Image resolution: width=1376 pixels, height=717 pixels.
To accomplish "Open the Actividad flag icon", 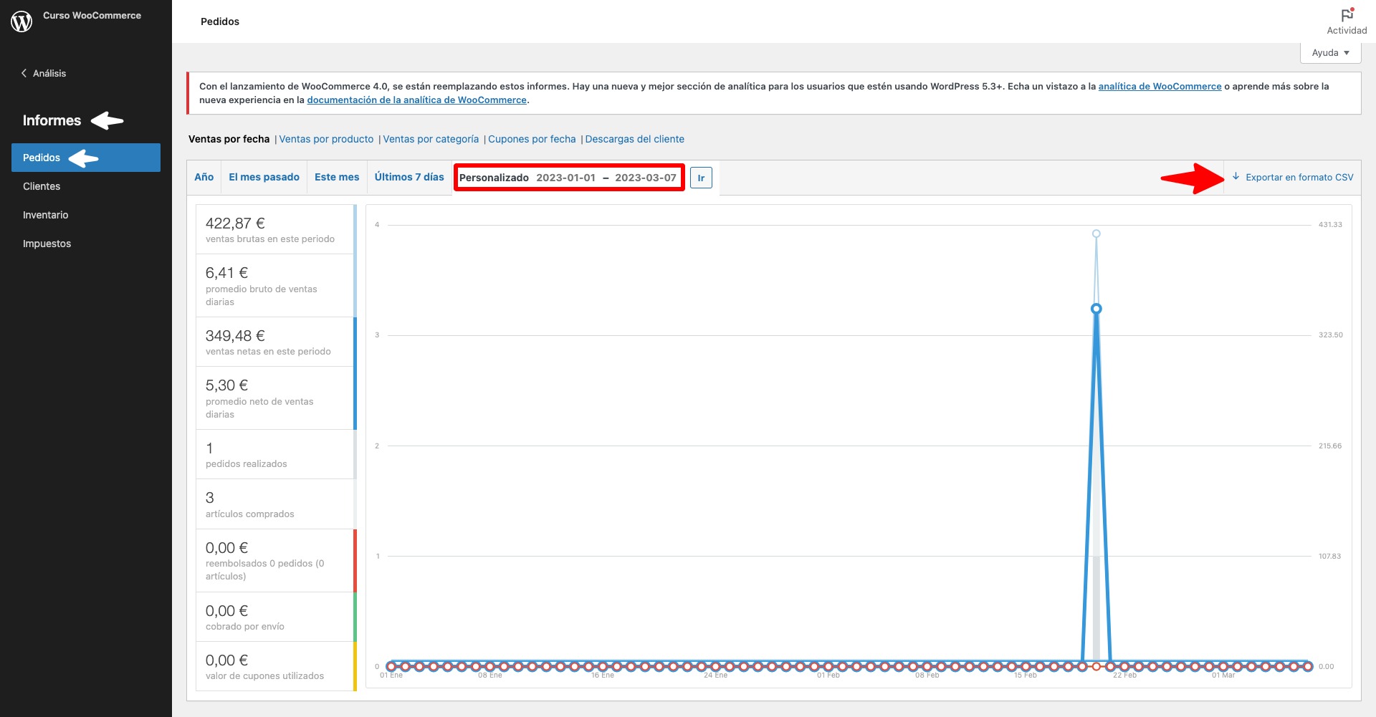I will tap(1347, 16).
